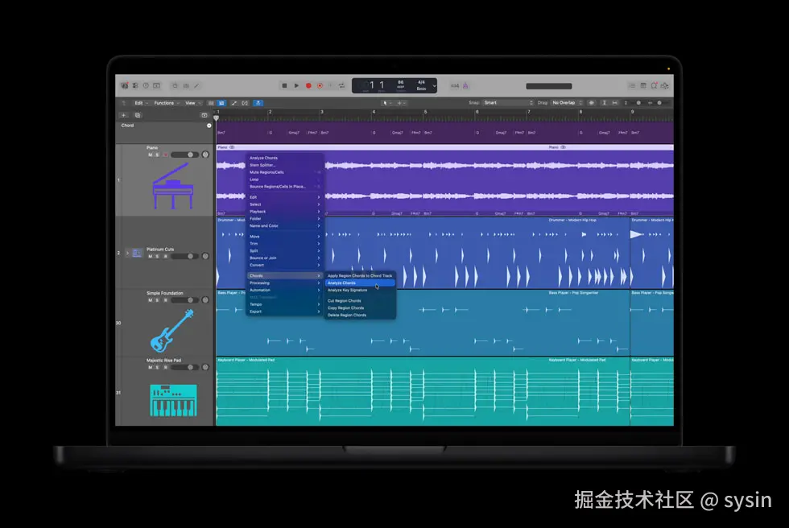This screenshot has height=528, width=789.
Task: Click the Piano track pan knob
Action: [x=205, y=155]
